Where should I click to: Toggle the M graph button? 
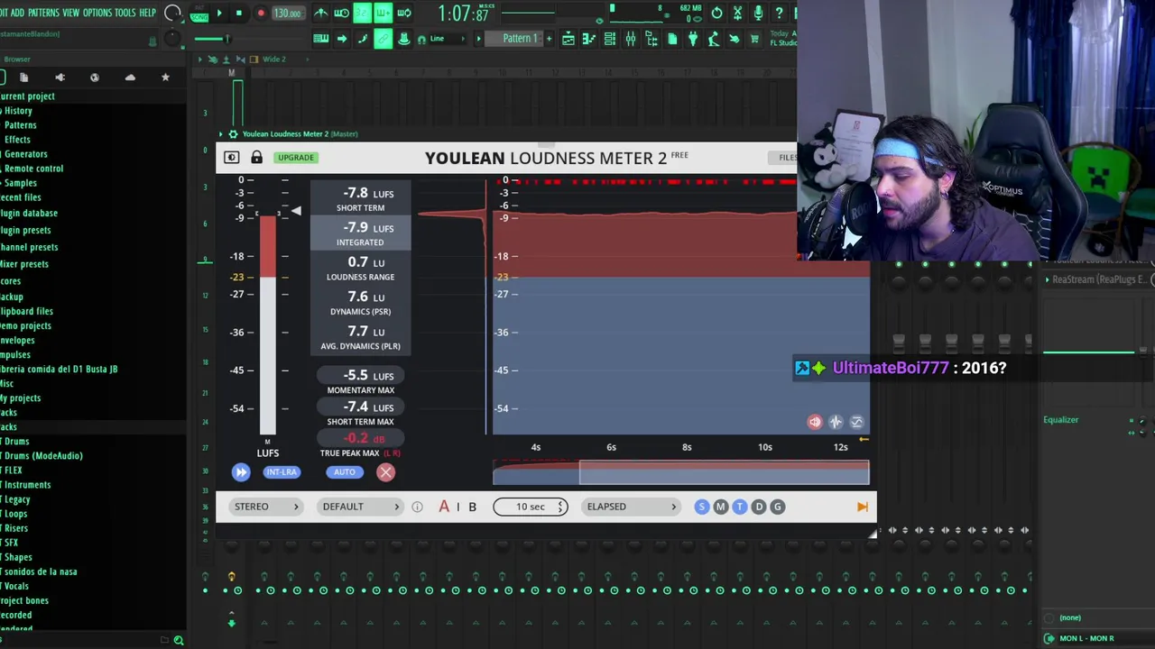pyautogui.click(x=721, y=507)
